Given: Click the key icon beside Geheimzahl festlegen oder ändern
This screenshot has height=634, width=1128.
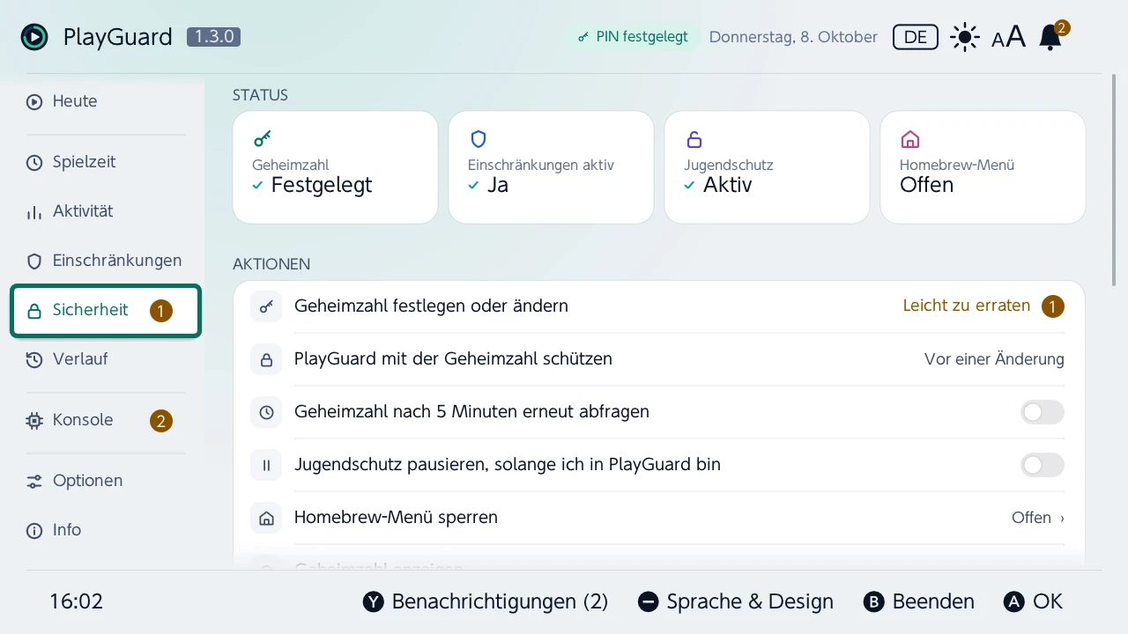Looking at the screenshot, I should coord(266,306).
